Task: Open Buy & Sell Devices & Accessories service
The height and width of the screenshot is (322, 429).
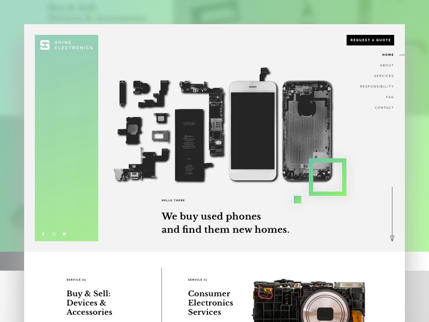Action: (89, 303)
